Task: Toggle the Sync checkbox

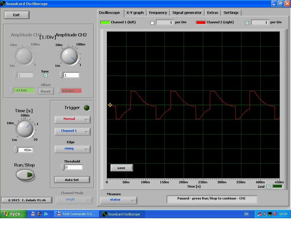Action: coord(46,75)
